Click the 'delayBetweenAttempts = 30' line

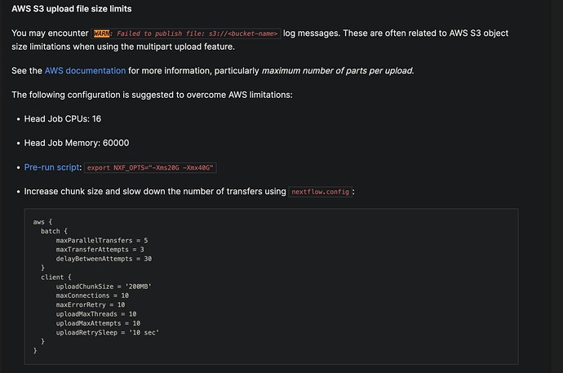click(104, 259)
